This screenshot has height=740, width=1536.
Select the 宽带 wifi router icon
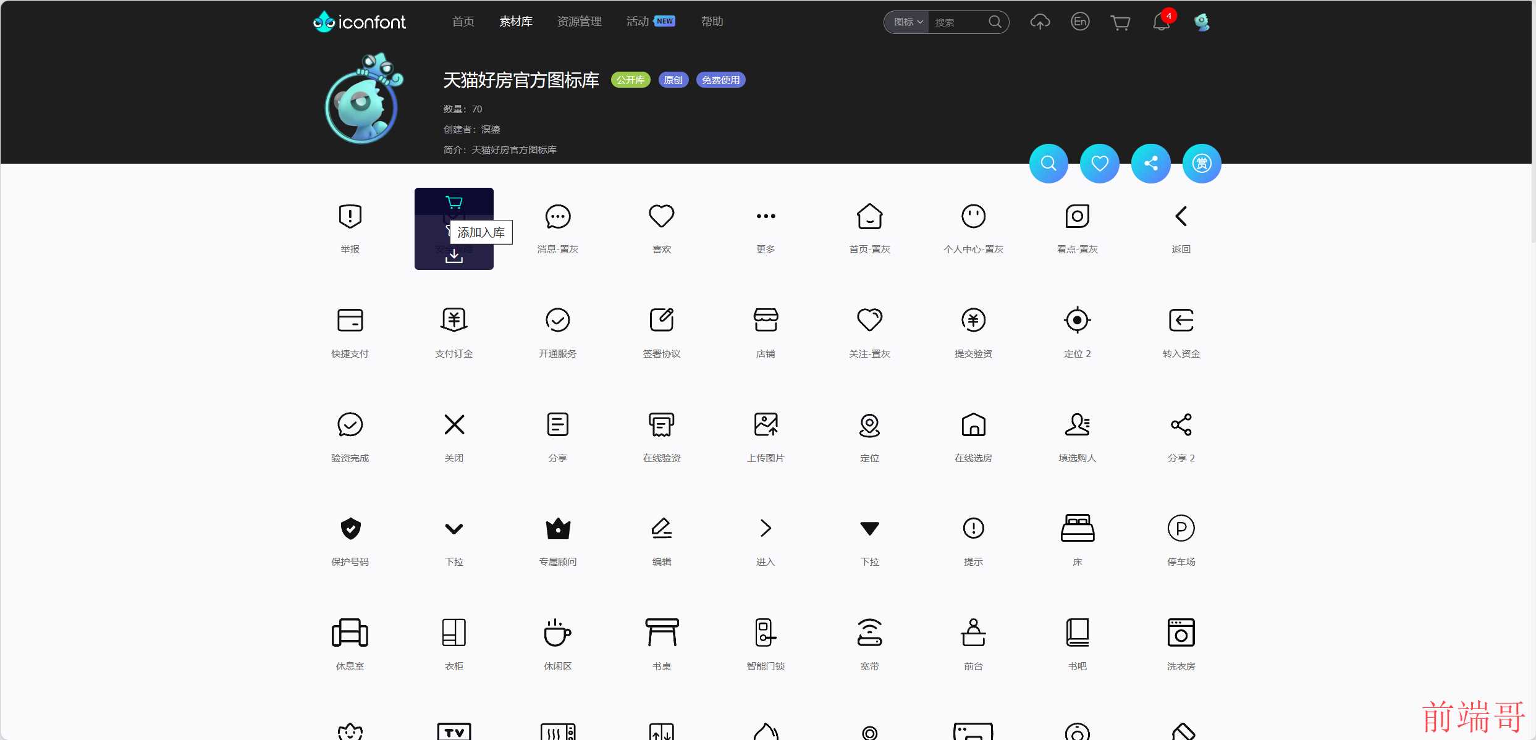[x=869, y=633]
